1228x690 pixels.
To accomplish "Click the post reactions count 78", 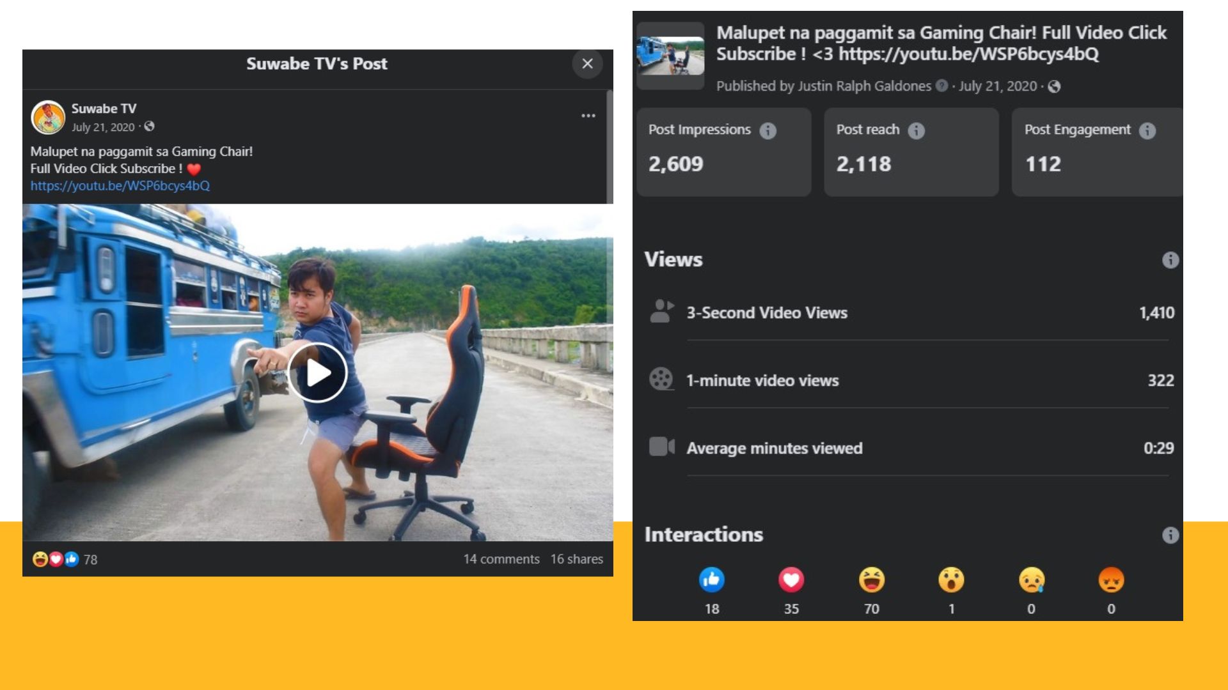I will [x=90, y=560].
